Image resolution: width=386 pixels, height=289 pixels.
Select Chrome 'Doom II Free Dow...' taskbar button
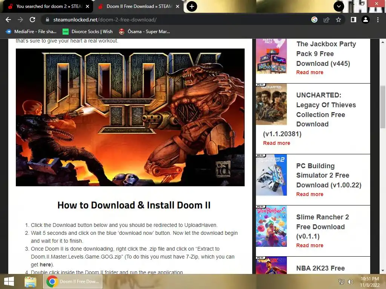click(x=73, y=281)
